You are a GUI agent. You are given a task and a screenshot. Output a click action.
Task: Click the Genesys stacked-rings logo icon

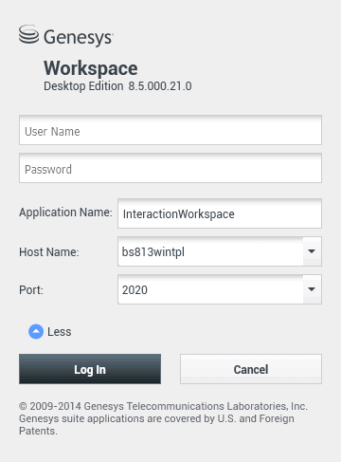click(28, 34)
